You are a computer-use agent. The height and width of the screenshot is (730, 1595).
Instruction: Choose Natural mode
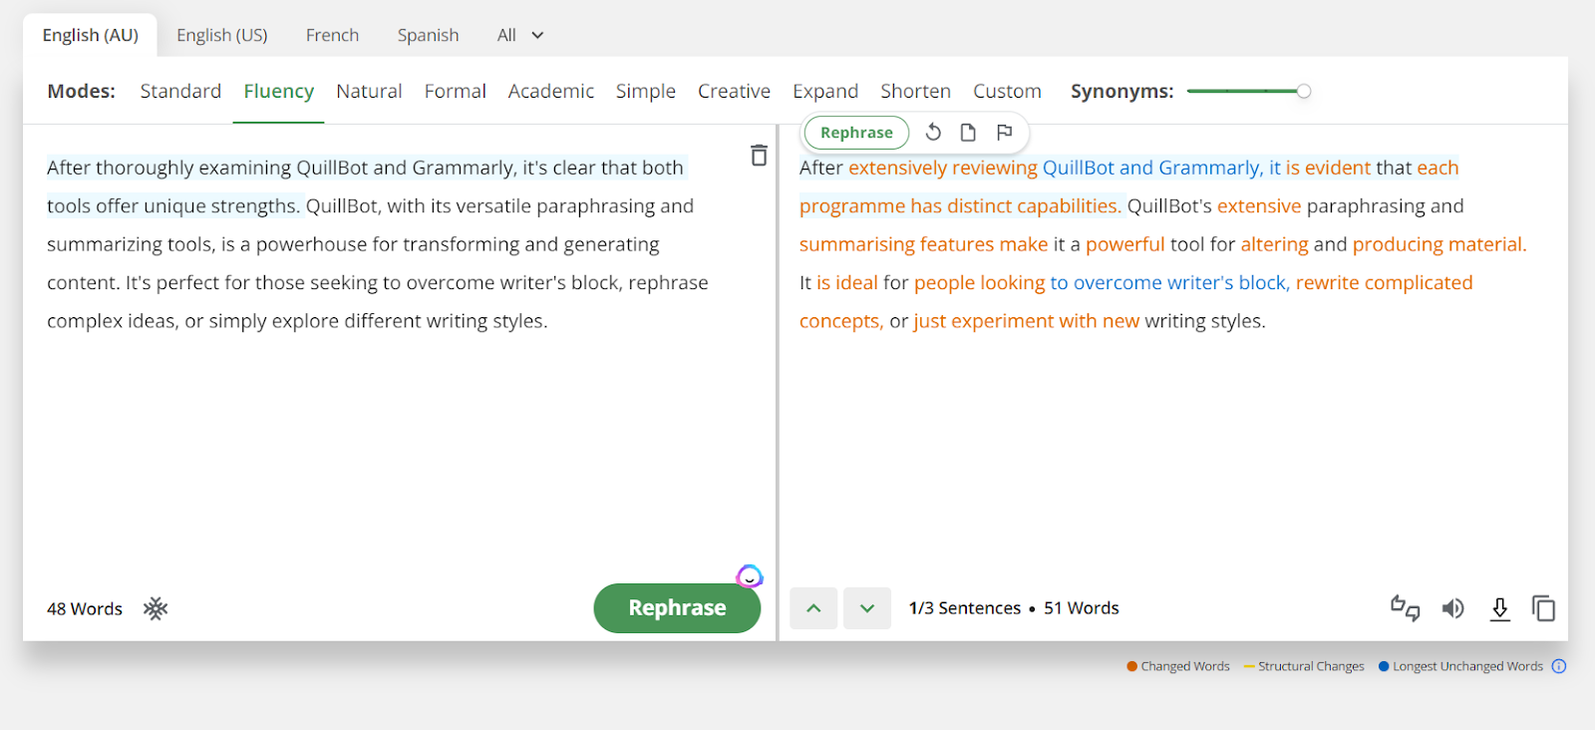coord(369,91)
